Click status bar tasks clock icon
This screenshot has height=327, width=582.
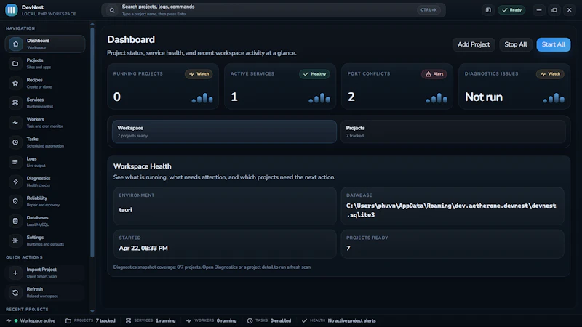pos(250,320)
